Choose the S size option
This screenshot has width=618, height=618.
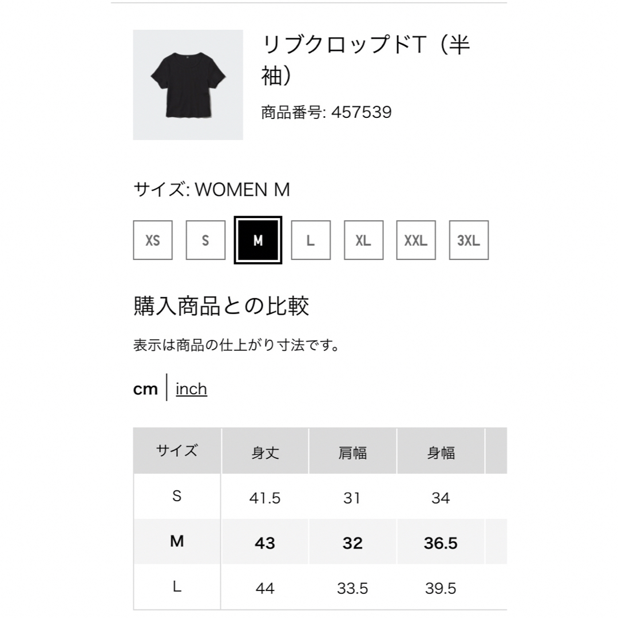(x=206, y=240)
